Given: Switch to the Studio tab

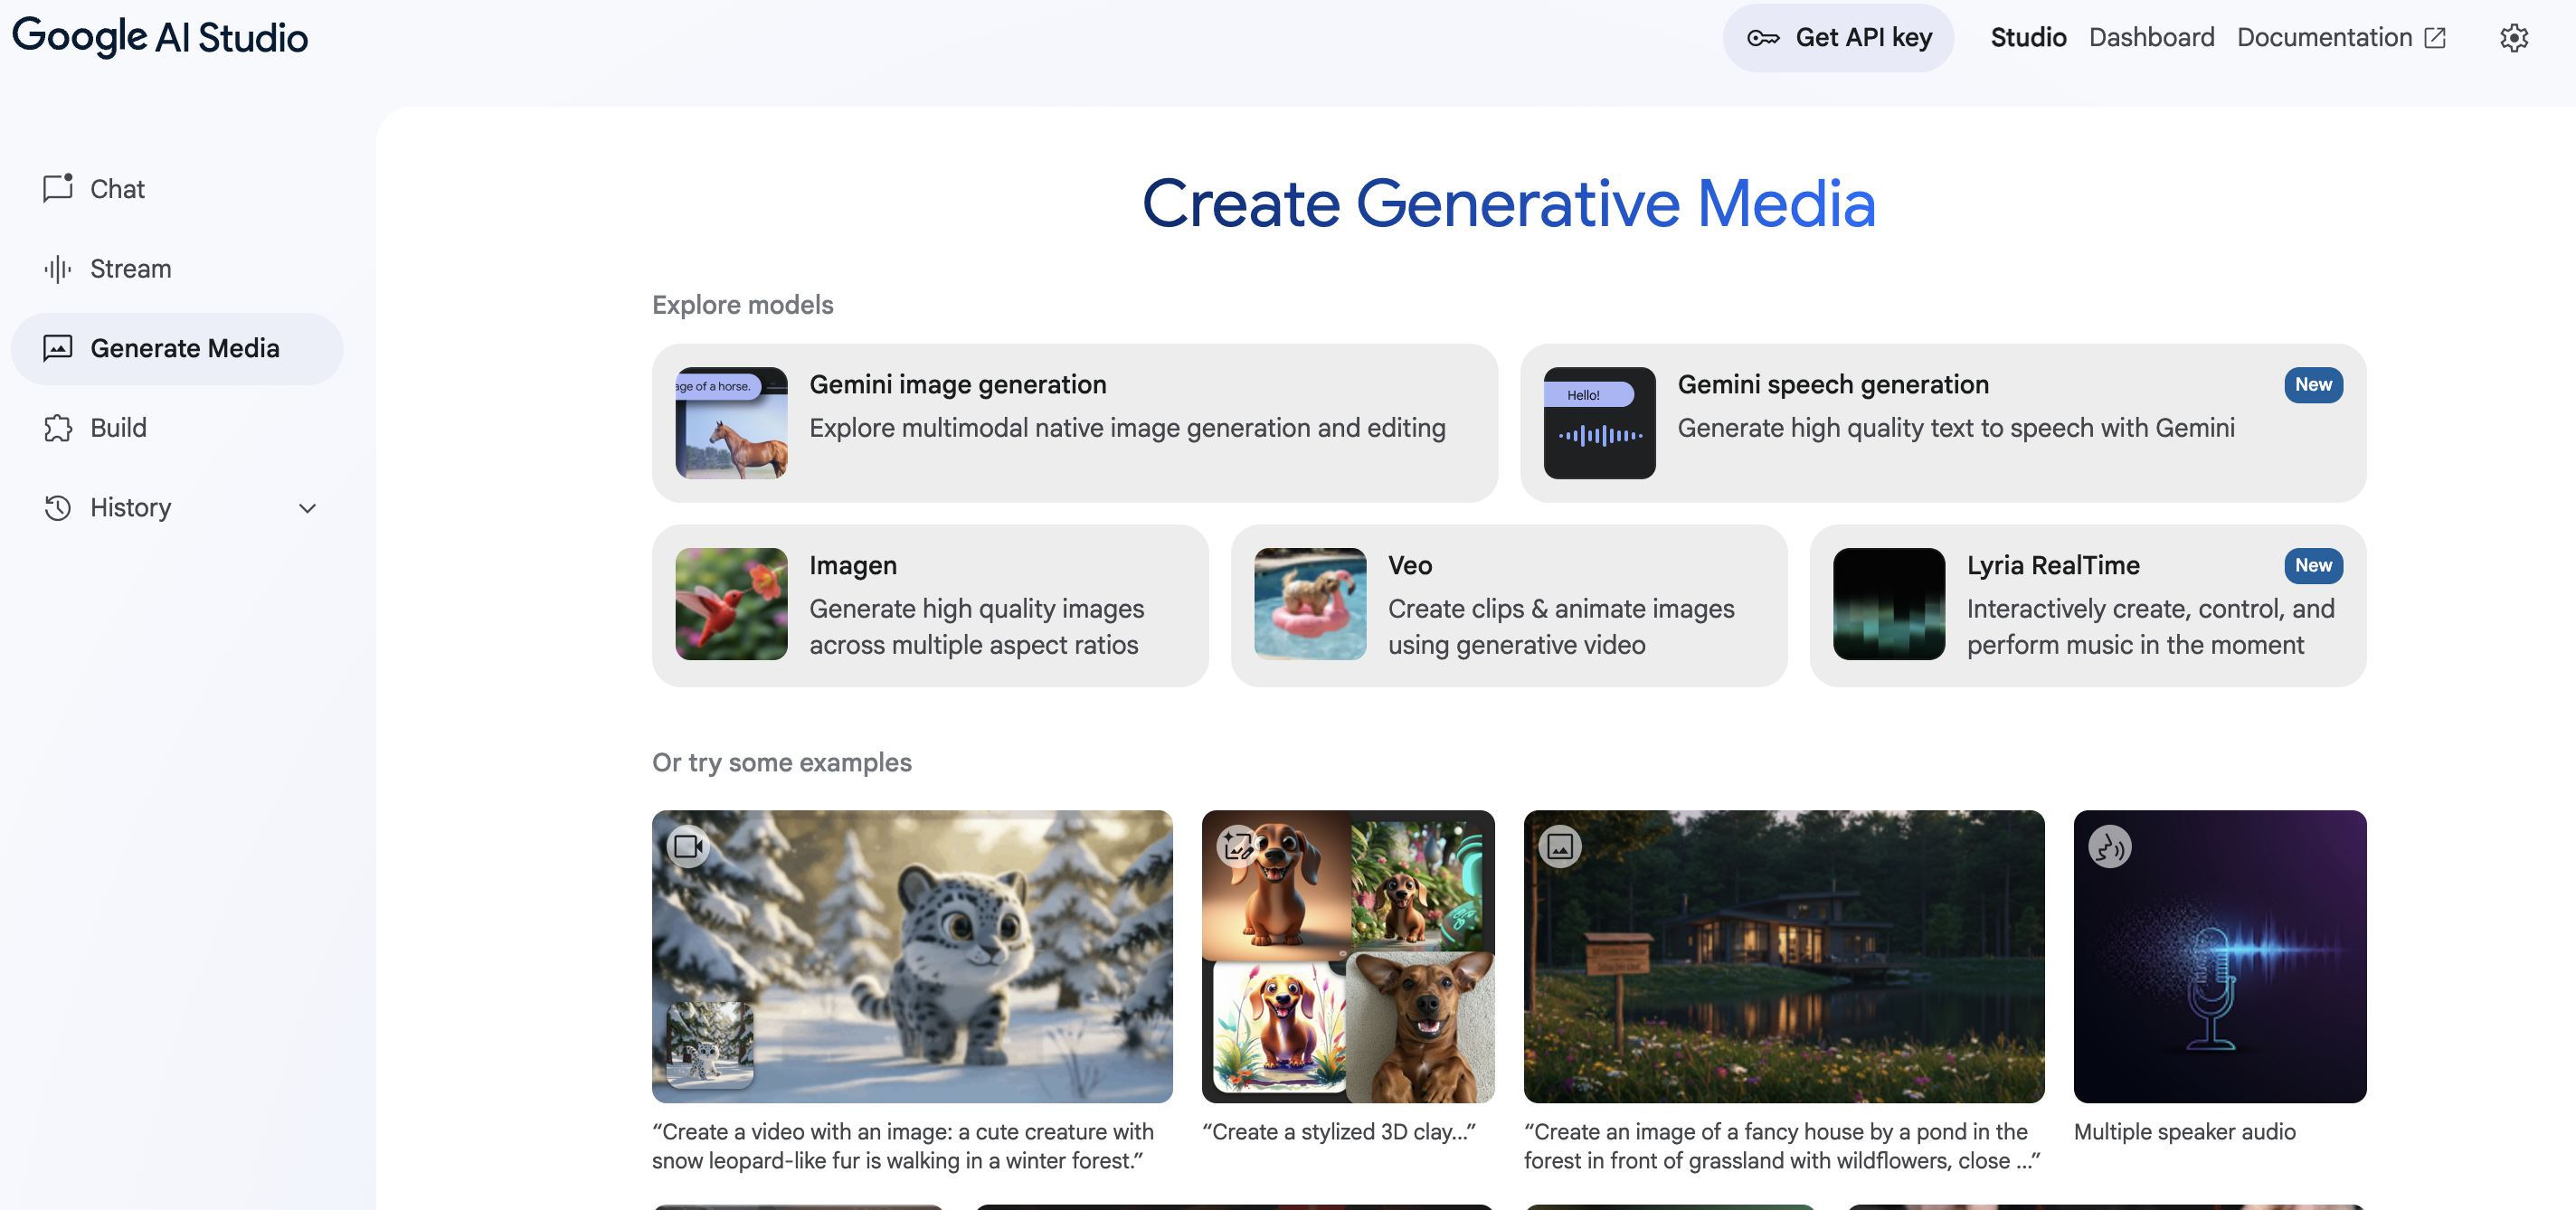Looking at the screenshot, I should pos(2027,38).
